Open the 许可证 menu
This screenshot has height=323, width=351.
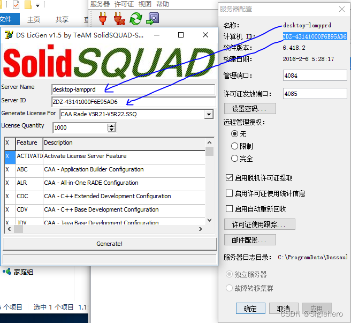[x=124, y=4]
